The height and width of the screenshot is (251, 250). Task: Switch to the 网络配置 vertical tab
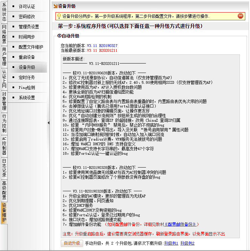(4, 34)
